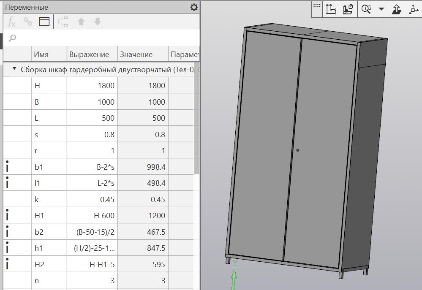The image size is (422, 290).
Task: Click the Переменные panel title
Action: [x=27, y=7]
